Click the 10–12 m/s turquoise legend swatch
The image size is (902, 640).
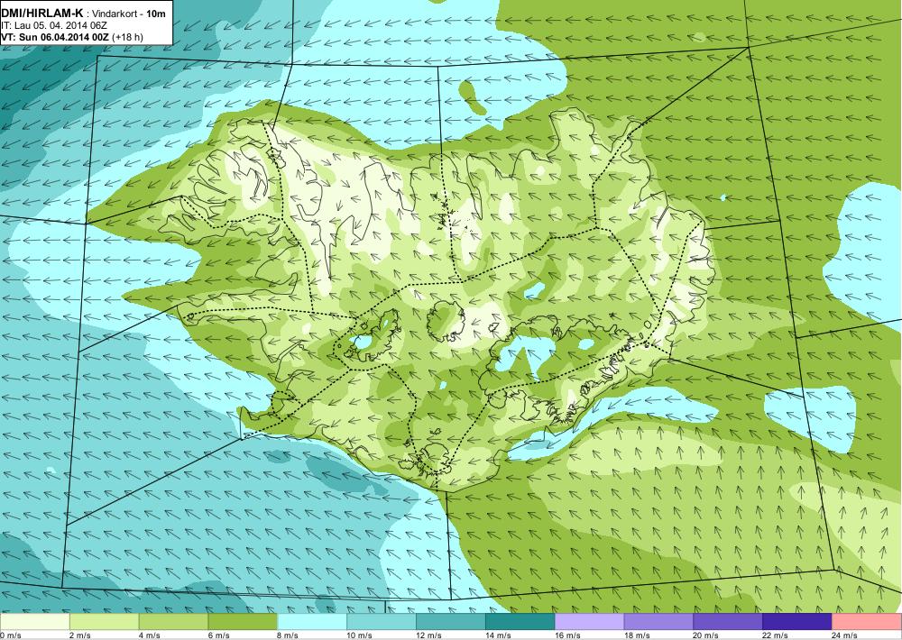point(382,622)
